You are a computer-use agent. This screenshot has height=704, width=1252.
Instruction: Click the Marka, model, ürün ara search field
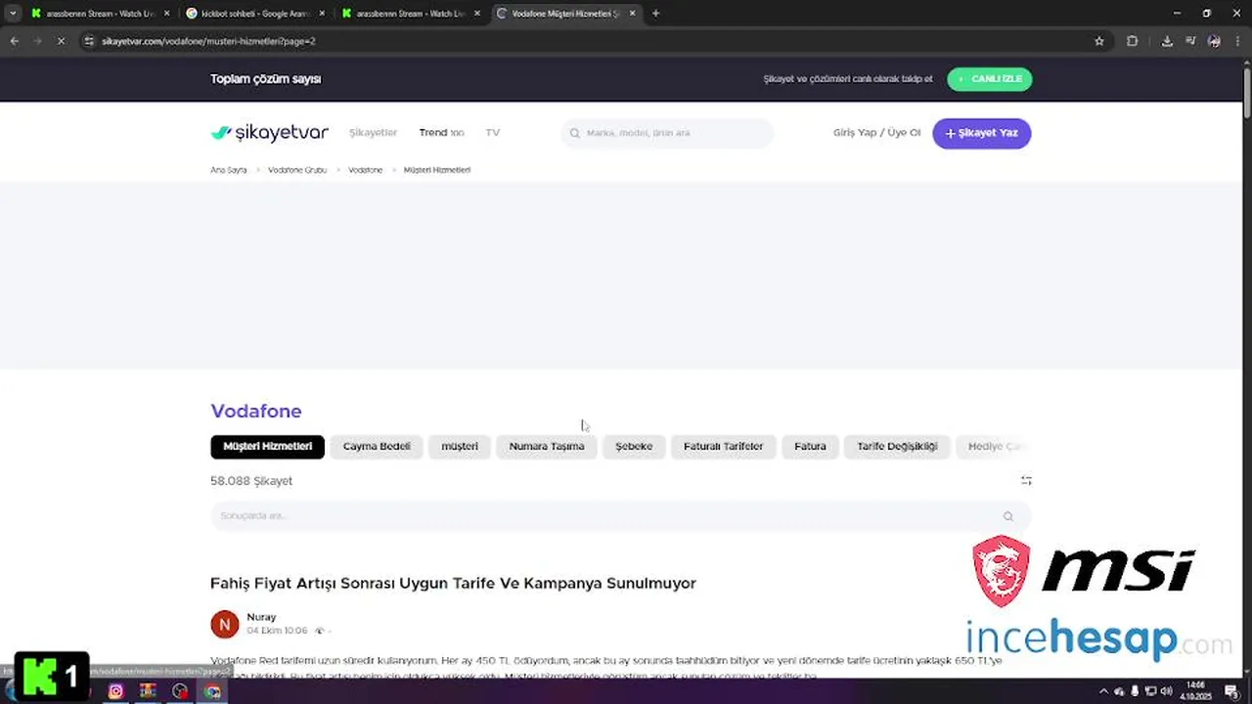pyautogui.click(x=667, y=133)
